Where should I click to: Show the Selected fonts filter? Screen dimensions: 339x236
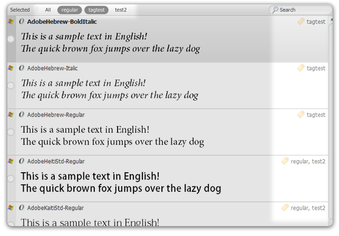20,10
